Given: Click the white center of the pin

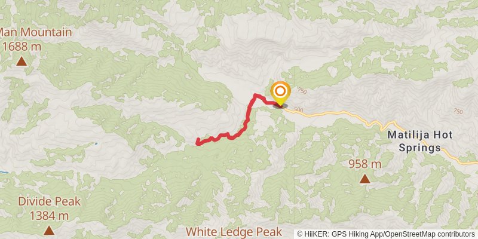Looking at the screenshot, I should coord(280,91).
